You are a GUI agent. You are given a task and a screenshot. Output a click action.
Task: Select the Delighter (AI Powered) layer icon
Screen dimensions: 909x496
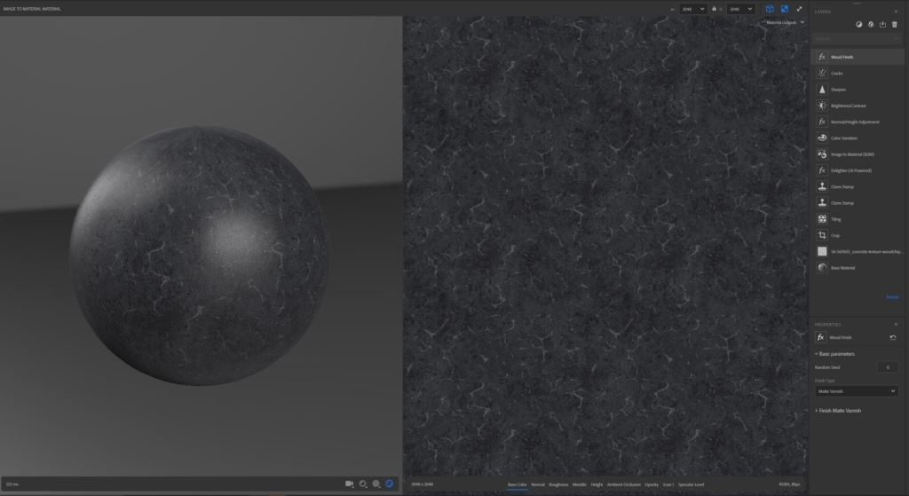tap(821, 170)
